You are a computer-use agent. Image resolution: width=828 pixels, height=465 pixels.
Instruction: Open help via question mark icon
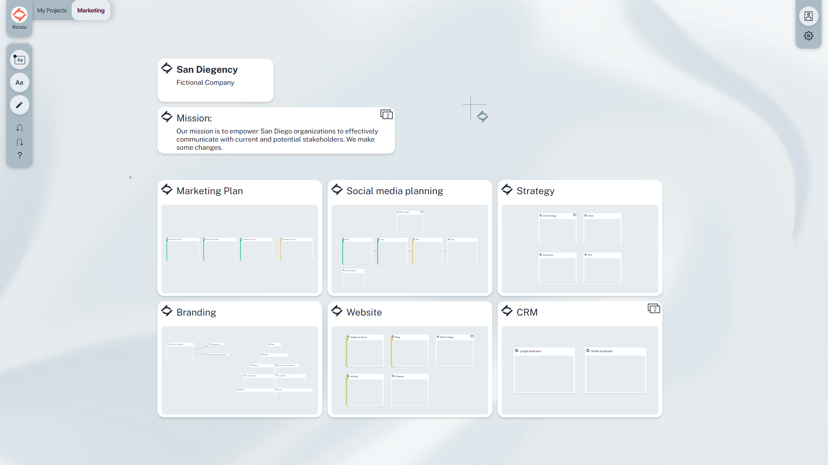[19, 155]
